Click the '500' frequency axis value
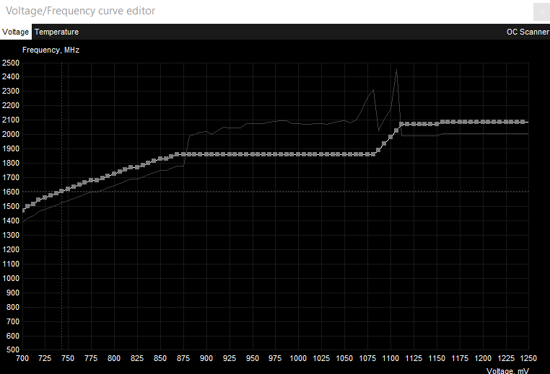 [x=12, y=349]
